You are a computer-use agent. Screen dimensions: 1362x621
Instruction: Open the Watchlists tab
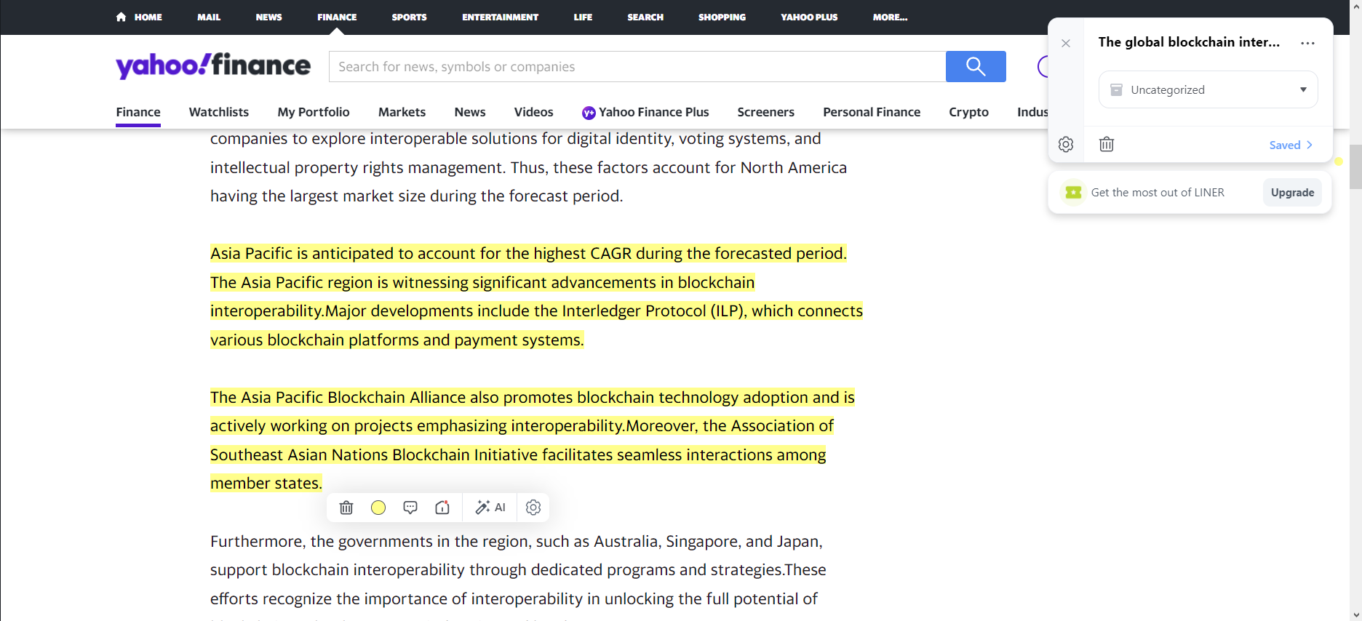[x=219, y=112]
